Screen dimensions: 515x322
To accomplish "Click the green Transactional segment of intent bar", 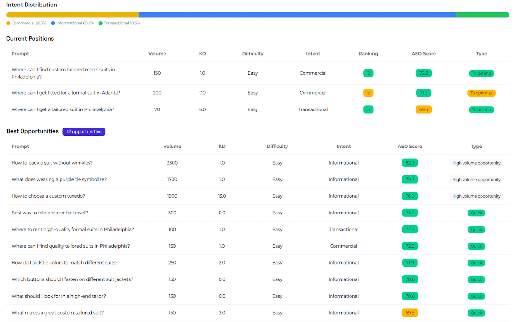I will pos(483,15).
